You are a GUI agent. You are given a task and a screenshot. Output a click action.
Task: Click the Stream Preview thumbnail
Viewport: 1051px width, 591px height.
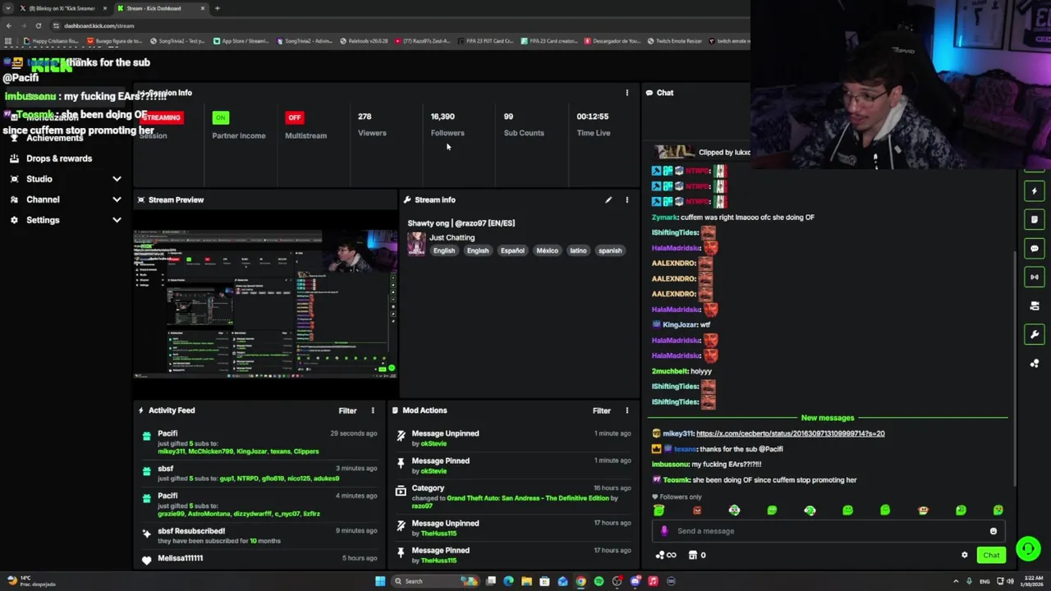265,304
